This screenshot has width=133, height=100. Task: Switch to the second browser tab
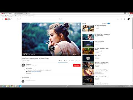point(21,14)
